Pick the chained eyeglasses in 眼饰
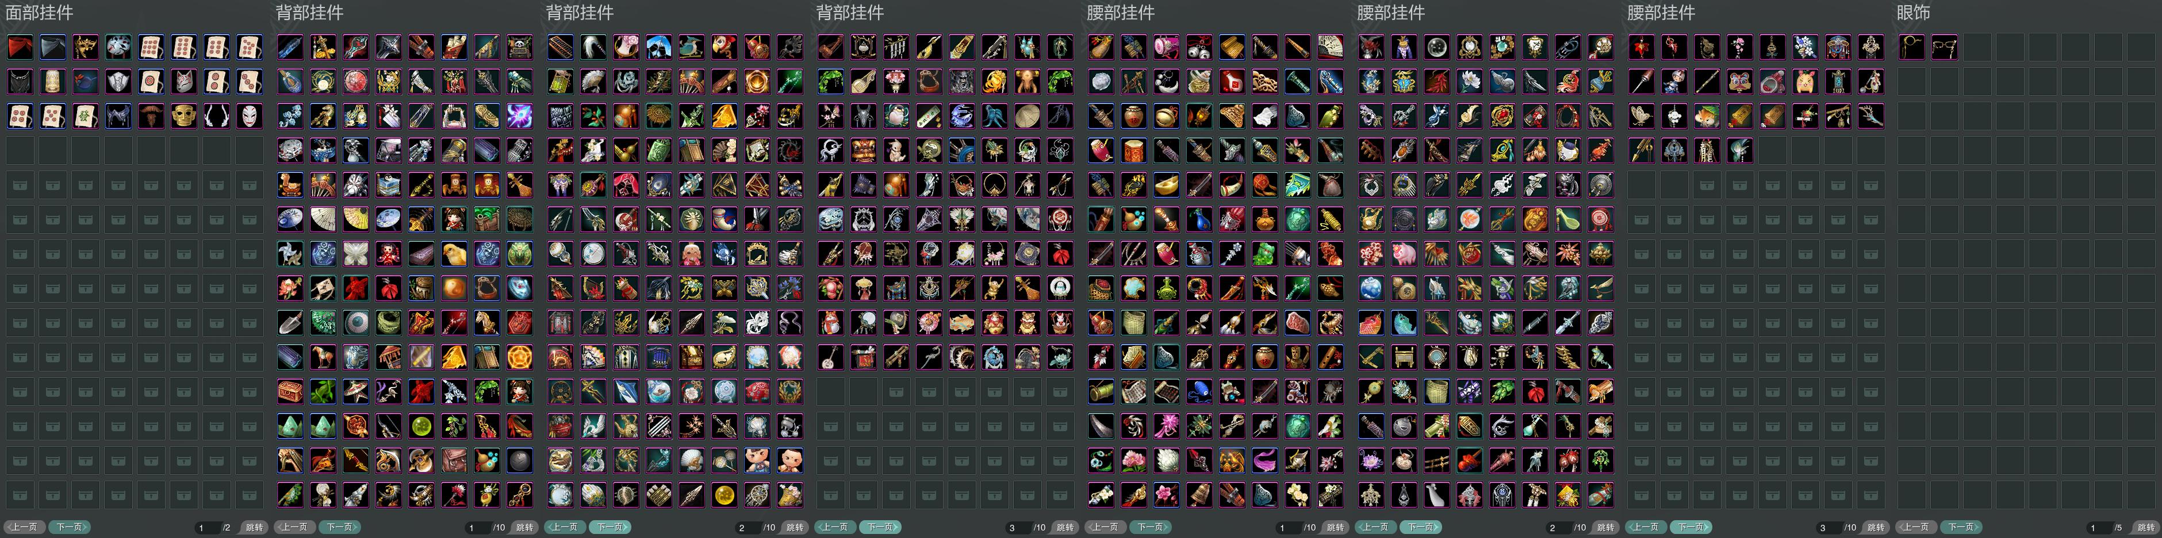 1945,47
